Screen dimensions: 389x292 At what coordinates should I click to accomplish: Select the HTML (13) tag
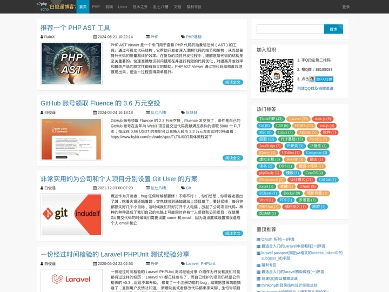click(304, 125)
